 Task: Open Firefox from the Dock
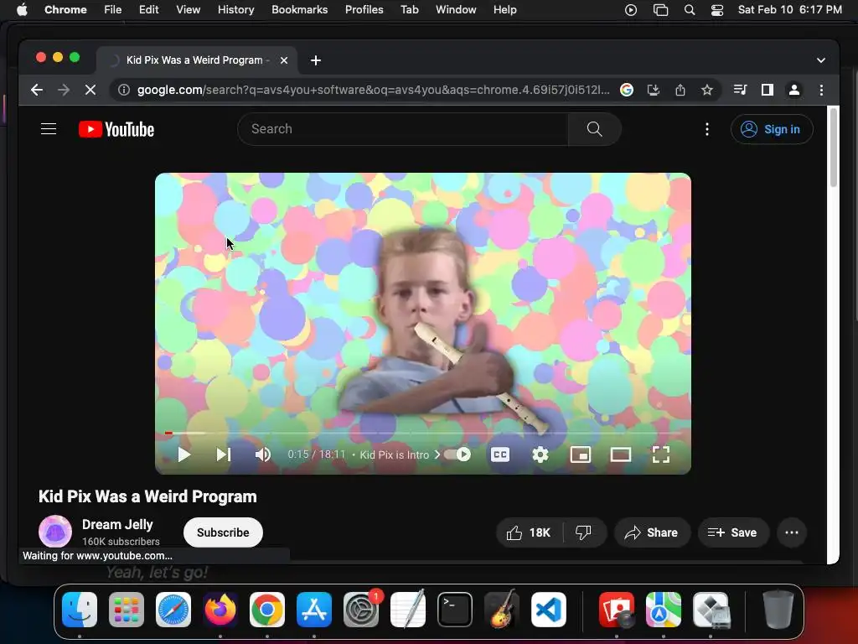click(220, 610)
